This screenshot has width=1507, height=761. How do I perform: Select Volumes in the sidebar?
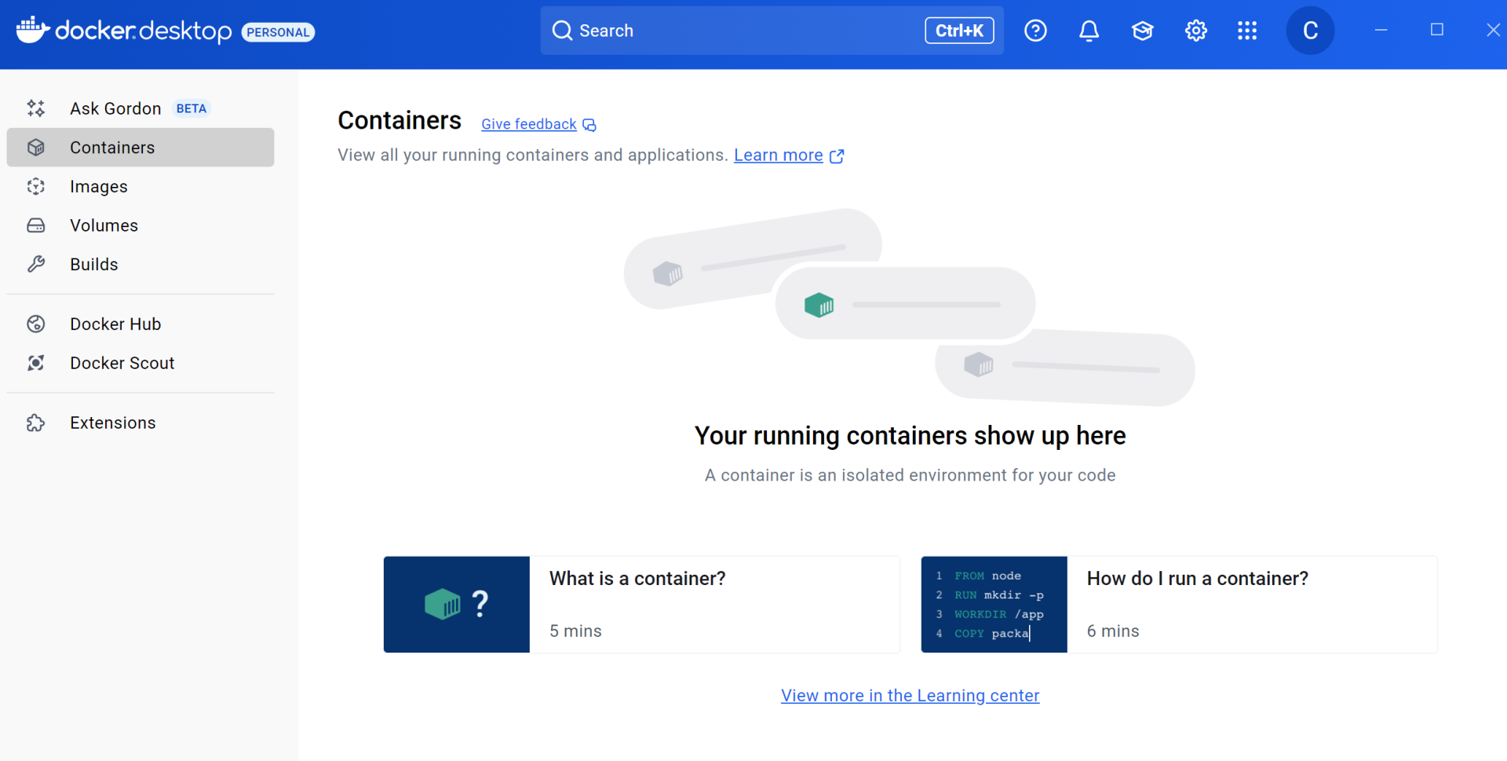(104, 226)
